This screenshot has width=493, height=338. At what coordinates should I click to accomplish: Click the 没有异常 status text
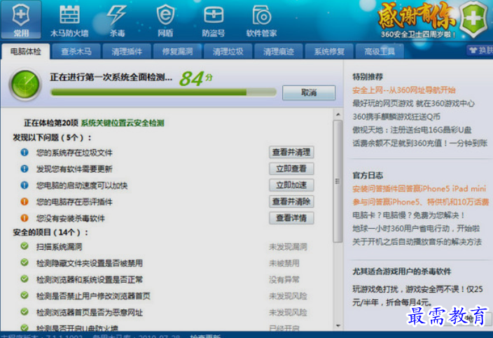tap(284, 280)
